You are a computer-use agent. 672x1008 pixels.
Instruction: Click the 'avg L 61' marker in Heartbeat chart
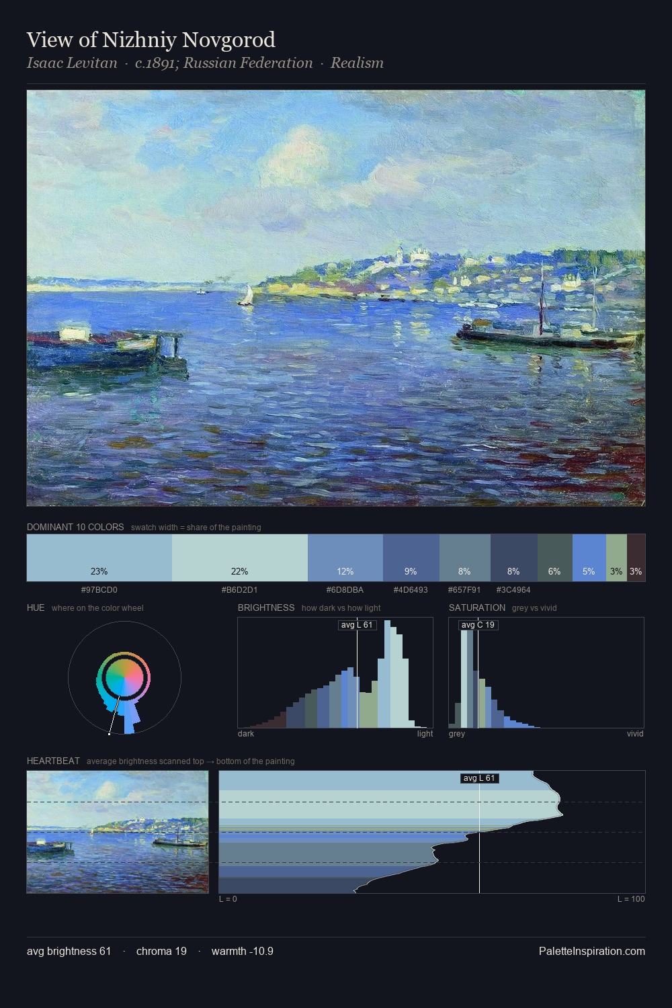(x=479, y=778)
